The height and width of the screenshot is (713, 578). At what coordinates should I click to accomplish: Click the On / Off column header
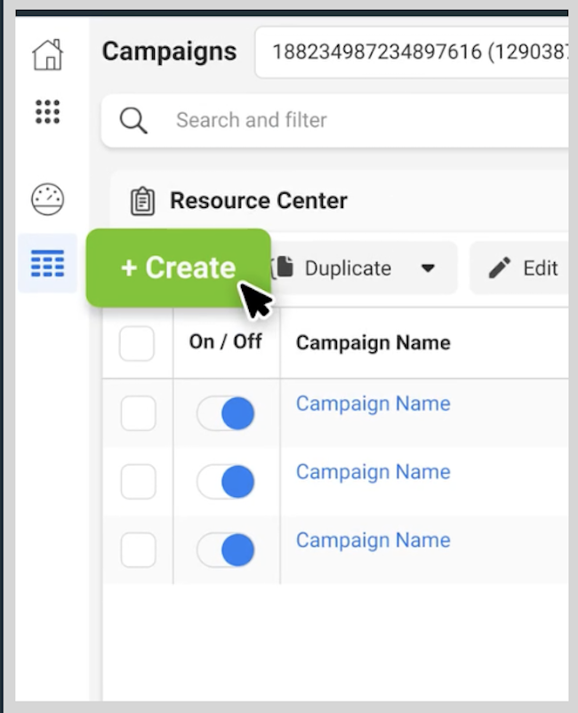[x=226, y=341]
